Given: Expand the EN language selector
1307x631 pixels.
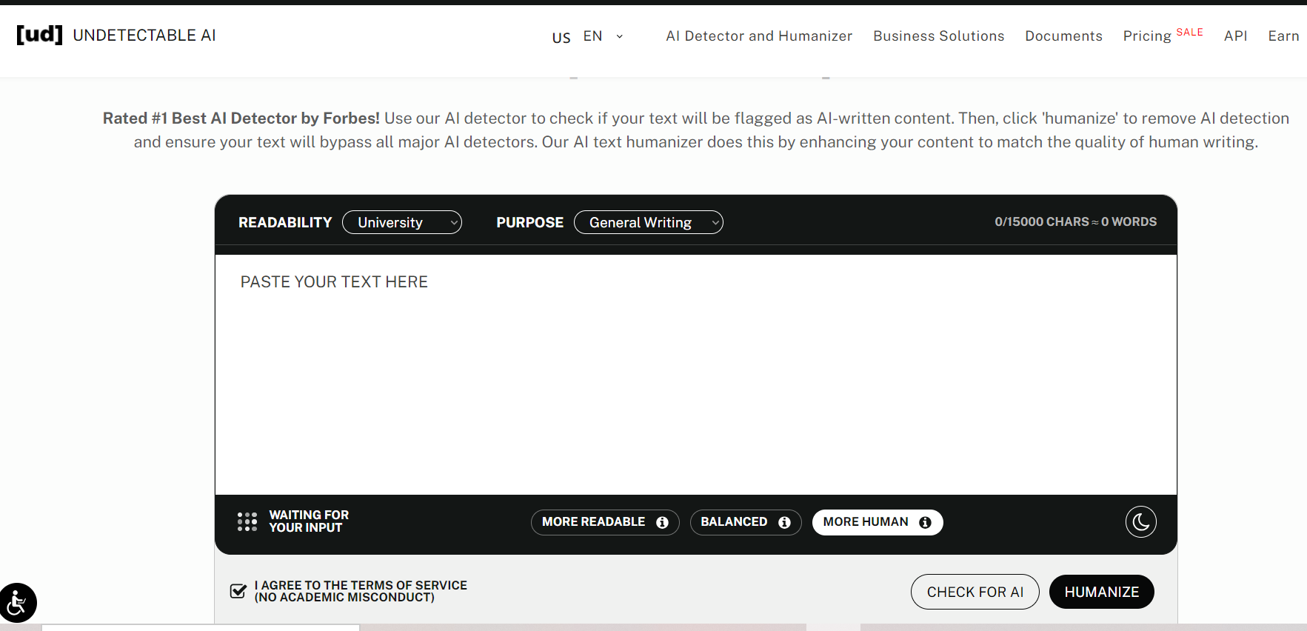Looking at the screenshot, I should coord(603,36).
